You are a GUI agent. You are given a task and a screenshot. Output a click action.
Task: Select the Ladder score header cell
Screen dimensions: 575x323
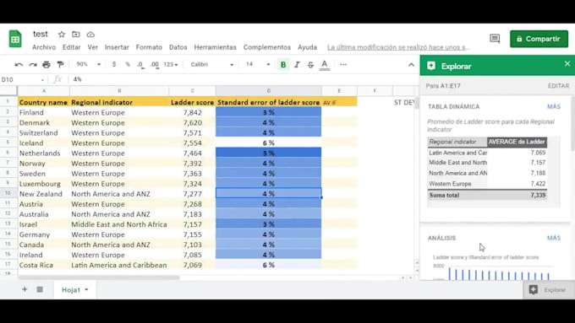[x=192, y=102]
